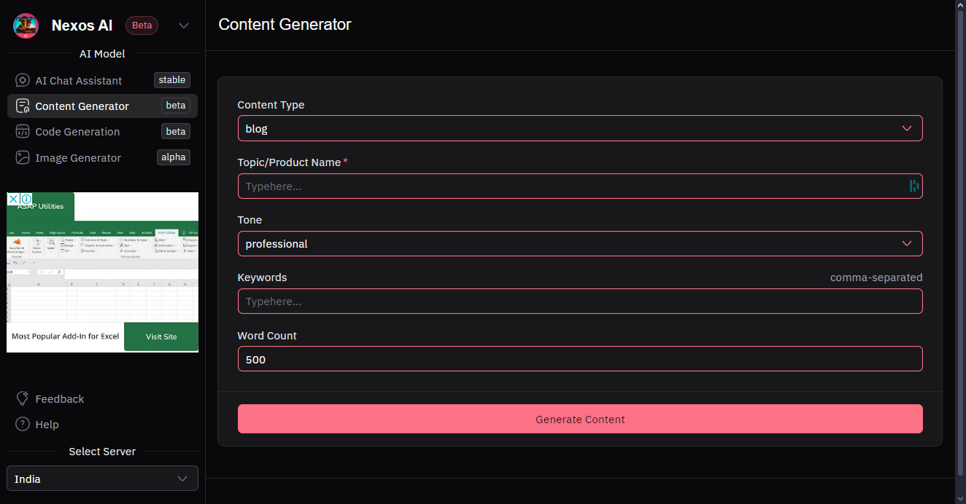Click the Word Count field

(x=579, y=360)
